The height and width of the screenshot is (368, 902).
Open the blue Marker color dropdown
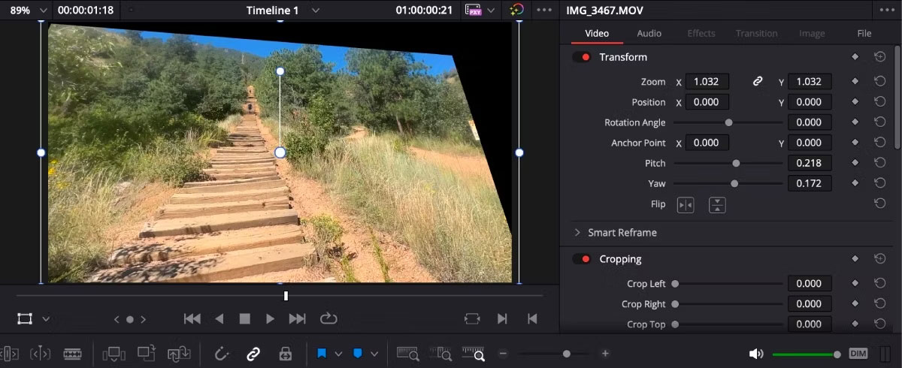[x=374, y=353]
